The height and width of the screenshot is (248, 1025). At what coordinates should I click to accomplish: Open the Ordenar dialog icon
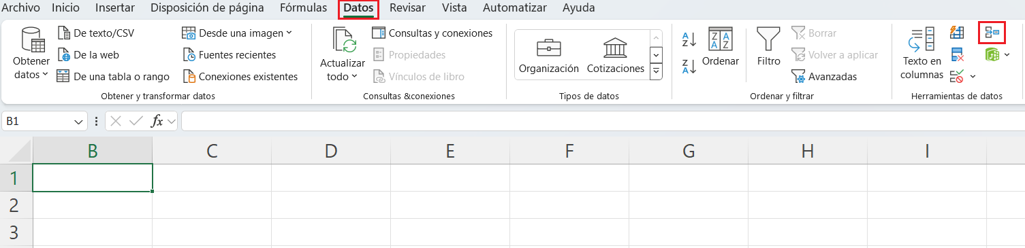point(720,39)
